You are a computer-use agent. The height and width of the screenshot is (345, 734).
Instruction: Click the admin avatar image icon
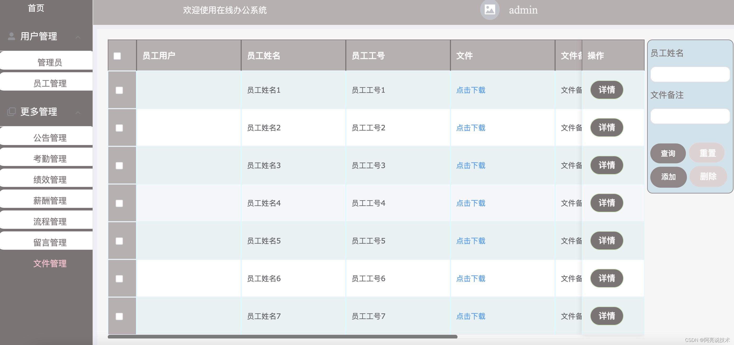pos(489,10)
